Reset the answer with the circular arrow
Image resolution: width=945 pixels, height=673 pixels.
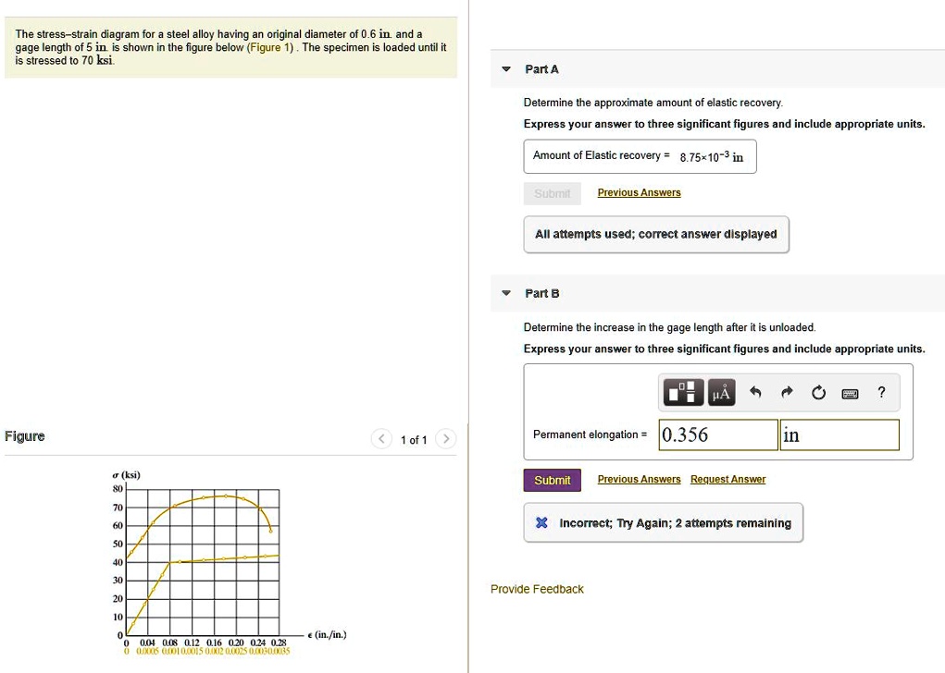(x=818, y=393)
